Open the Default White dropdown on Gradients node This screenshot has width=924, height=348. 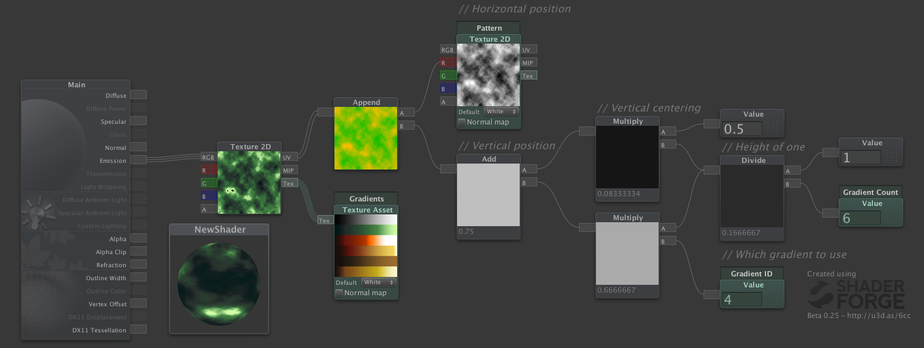coord(379,282)
